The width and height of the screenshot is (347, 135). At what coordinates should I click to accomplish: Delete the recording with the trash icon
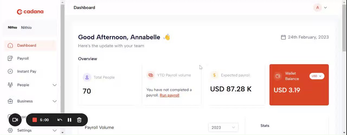[x=79, y=120]
